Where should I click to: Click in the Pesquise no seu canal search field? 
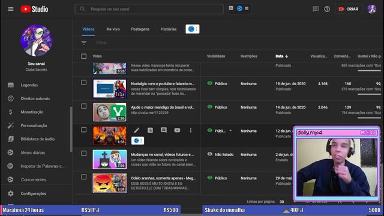pyautogui.click(x=149, y=9)
